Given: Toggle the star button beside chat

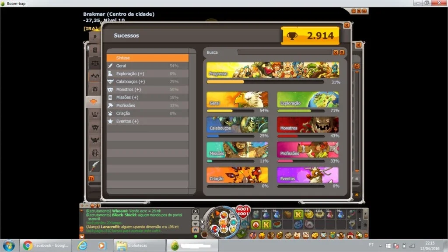Looking at the screenshot, I should [x=196, y=211].
